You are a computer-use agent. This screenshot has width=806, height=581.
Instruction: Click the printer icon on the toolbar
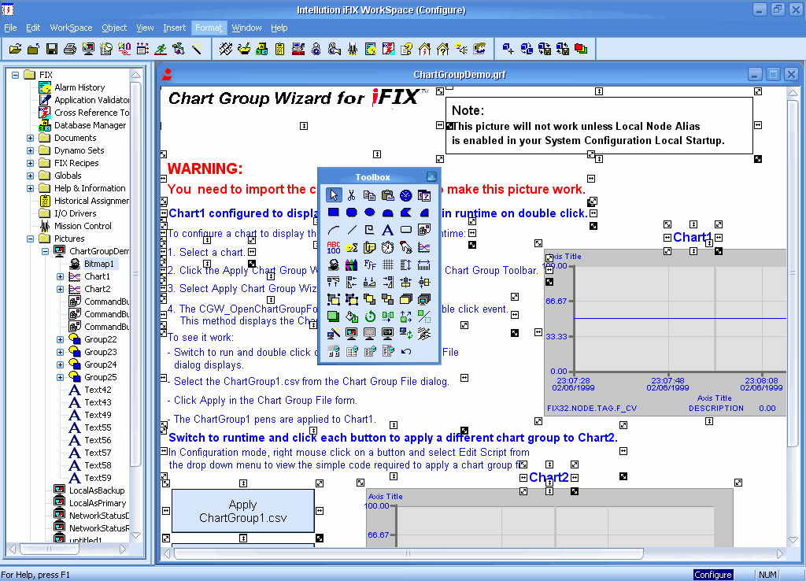70,49
